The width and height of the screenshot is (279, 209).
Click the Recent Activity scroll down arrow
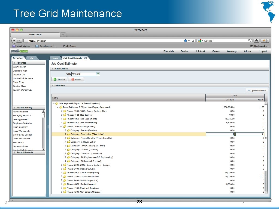pos(43,149)
